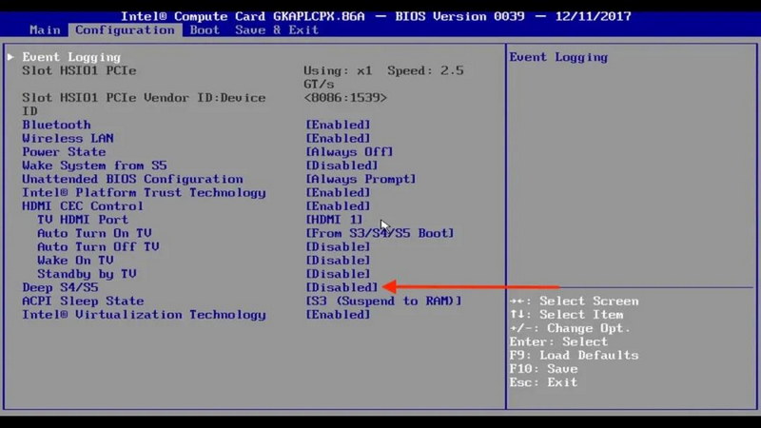Toggle Virtualization Technology [Enabled] value

coord(338,315)
